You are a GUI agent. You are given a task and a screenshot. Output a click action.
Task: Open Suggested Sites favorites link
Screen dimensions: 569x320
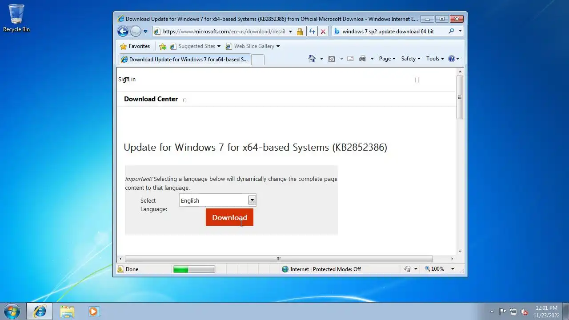[196, 46]
